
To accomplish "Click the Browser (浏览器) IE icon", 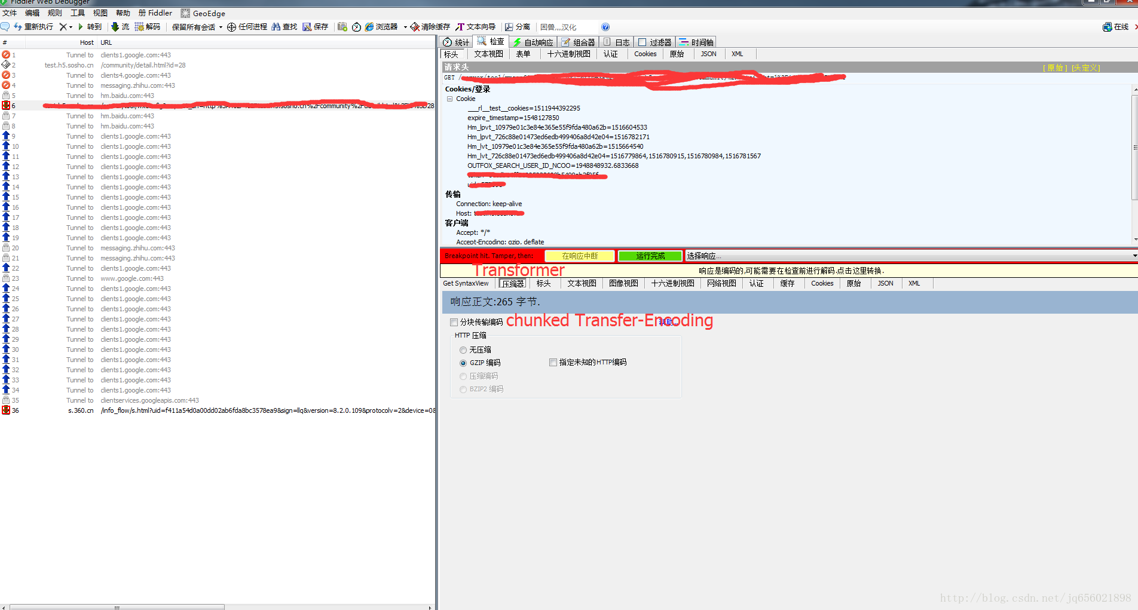I will pyautogui.click(x=369, y=27).
